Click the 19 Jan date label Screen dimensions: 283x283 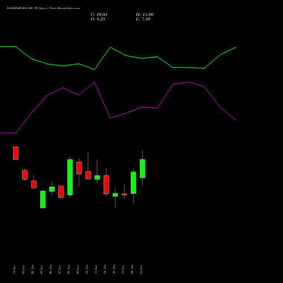pos(123,269)
